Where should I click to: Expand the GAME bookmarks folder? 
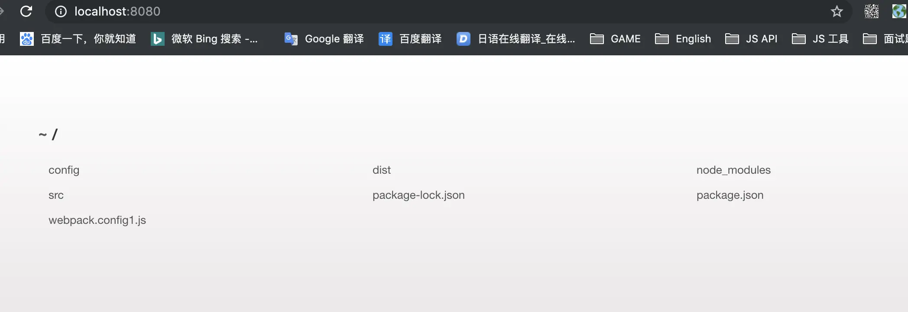[x=615, y=39]
